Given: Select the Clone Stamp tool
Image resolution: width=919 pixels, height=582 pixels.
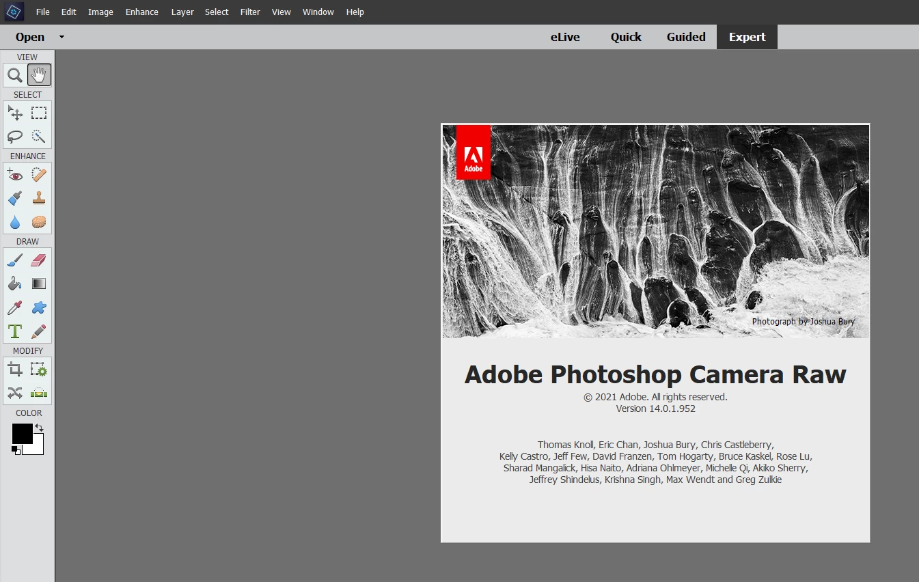Looking at the screenshot, I should click(39, 198).
